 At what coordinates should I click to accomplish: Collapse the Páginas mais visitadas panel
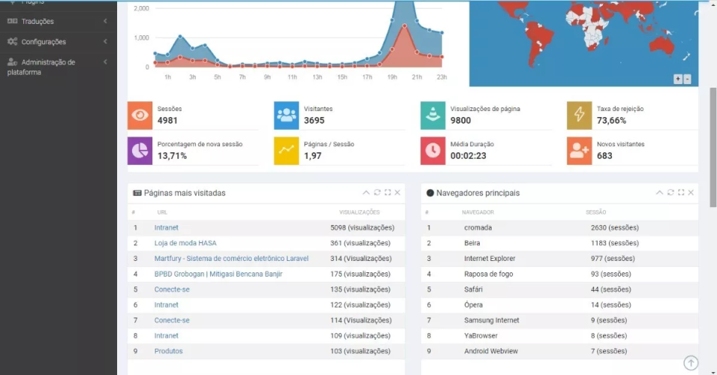tap(366, 193)
